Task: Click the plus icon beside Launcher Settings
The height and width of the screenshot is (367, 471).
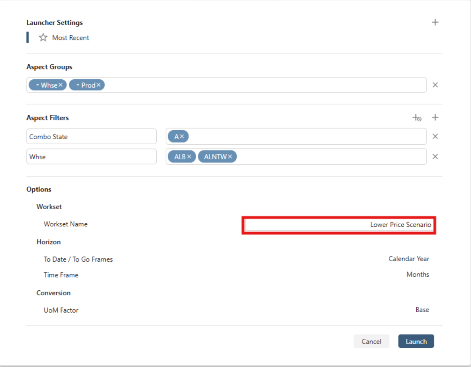Action: click(435, 22)
